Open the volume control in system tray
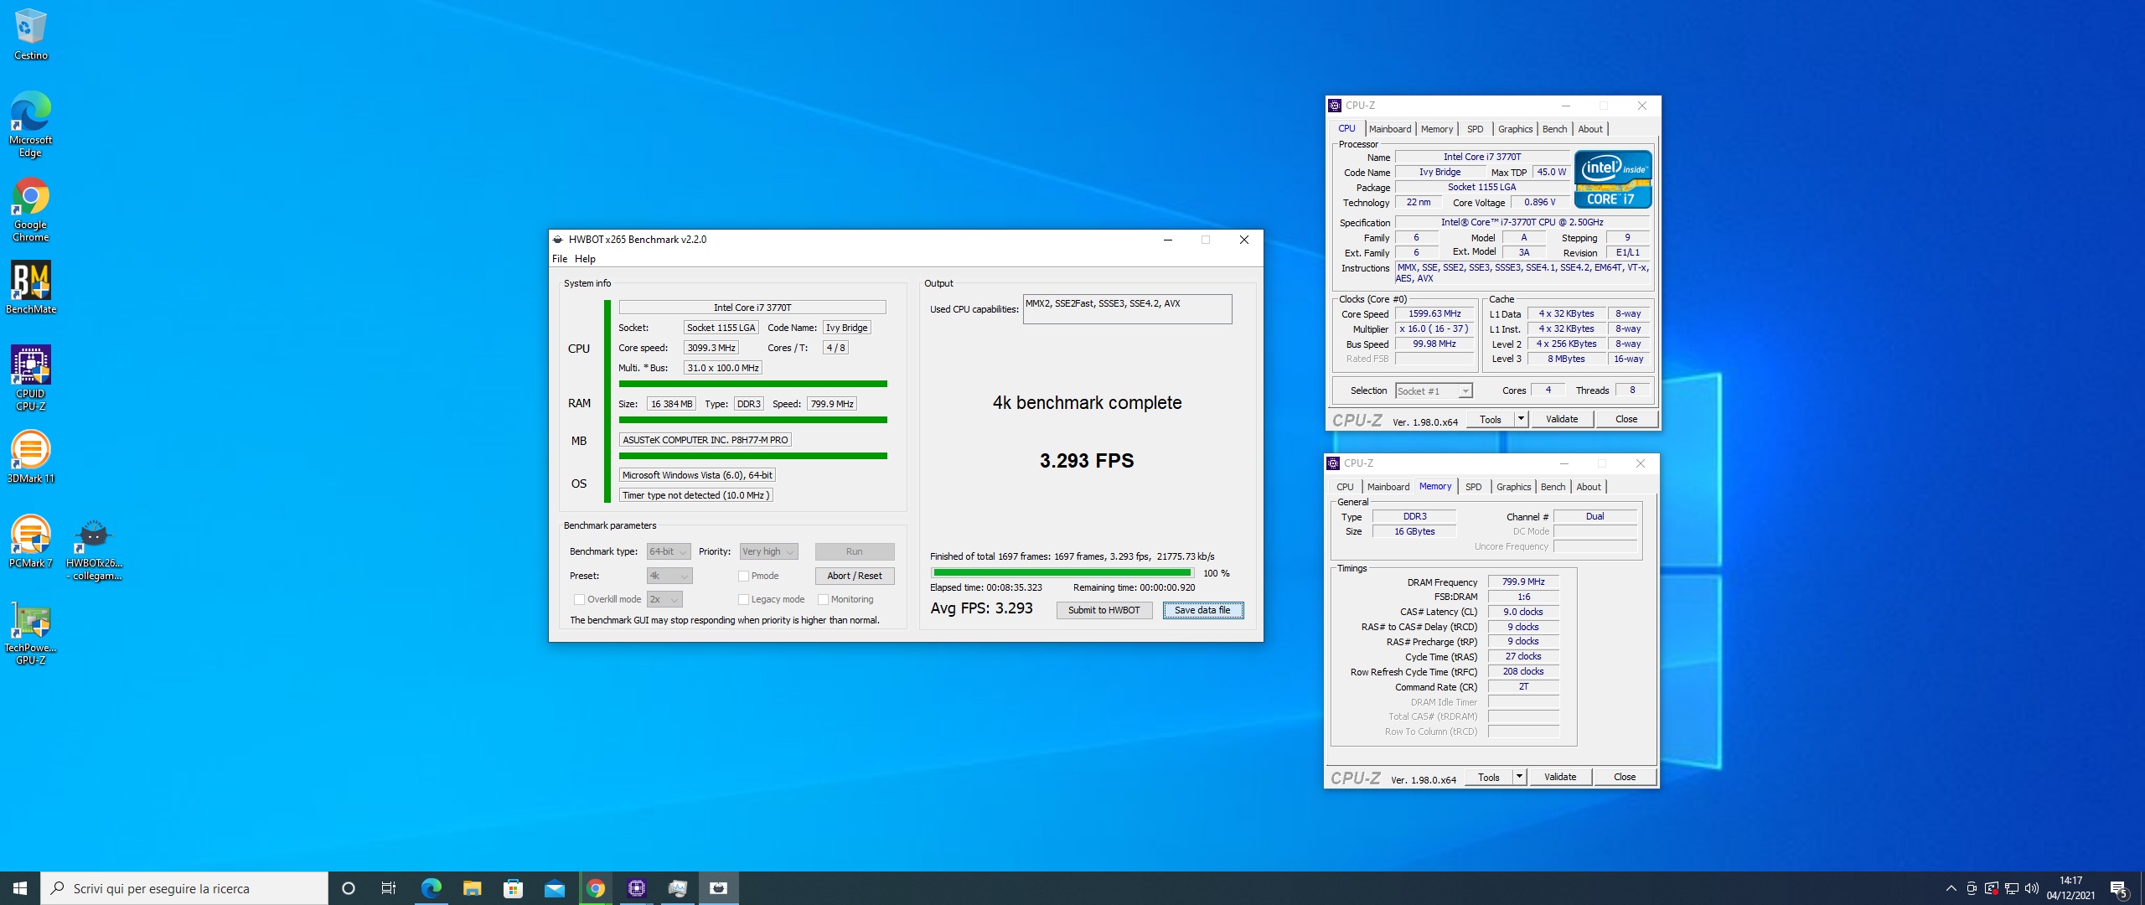Screen dimensions: 2145x905 tap(2031, 888)
